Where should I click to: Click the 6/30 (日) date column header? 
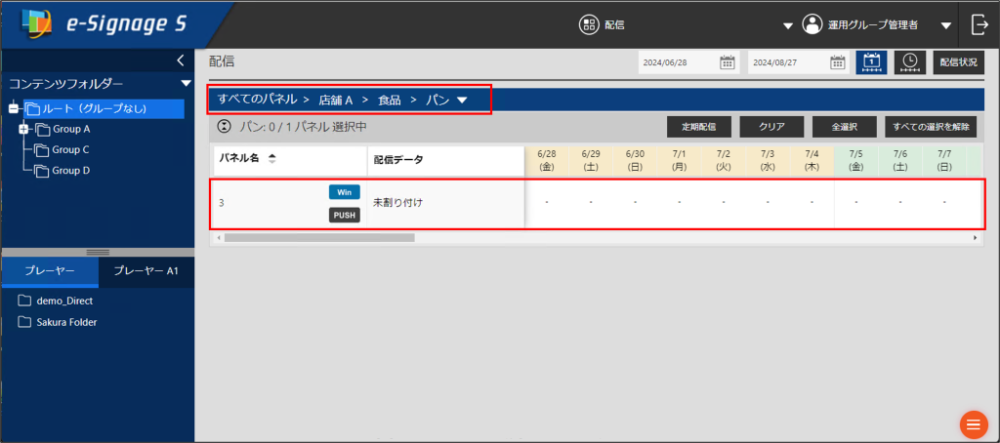pos(635,161)
